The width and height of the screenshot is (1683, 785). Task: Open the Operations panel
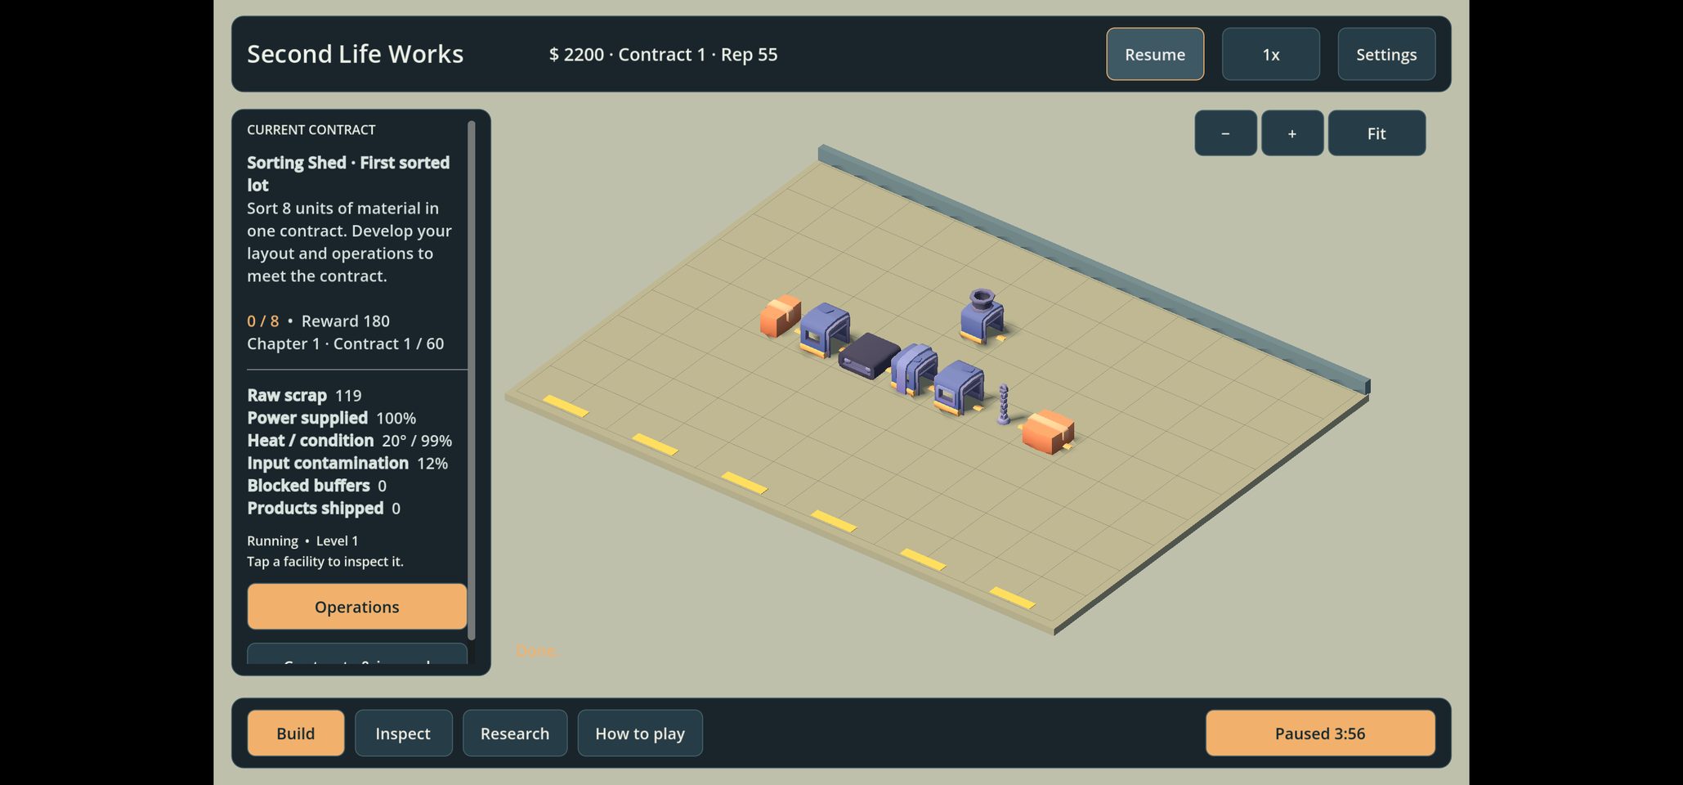(357, 607)
